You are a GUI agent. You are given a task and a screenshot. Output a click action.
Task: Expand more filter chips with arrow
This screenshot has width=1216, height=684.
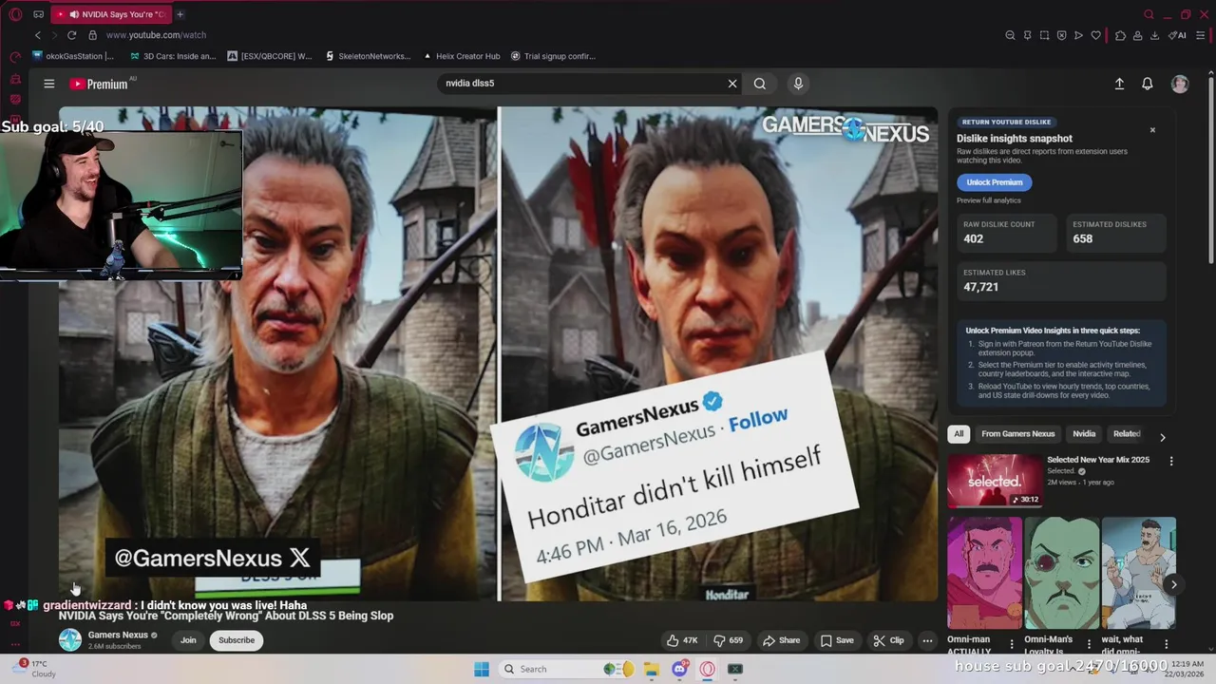[1162, 438]
